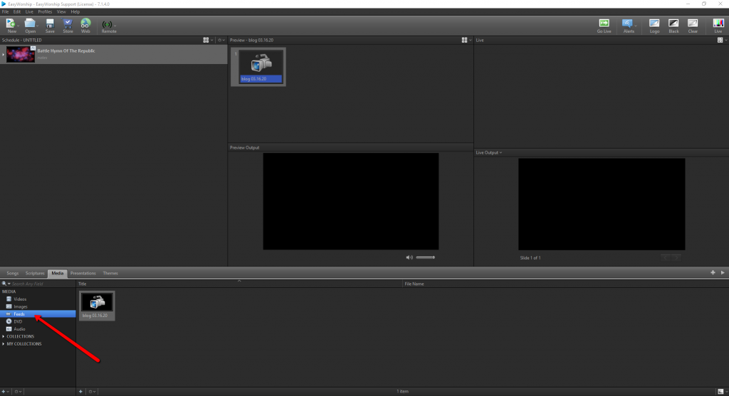Image resolution: width=729 pixels, height=396 pixels.
Task: Open the gear menu below the media list
Action: 92,392
